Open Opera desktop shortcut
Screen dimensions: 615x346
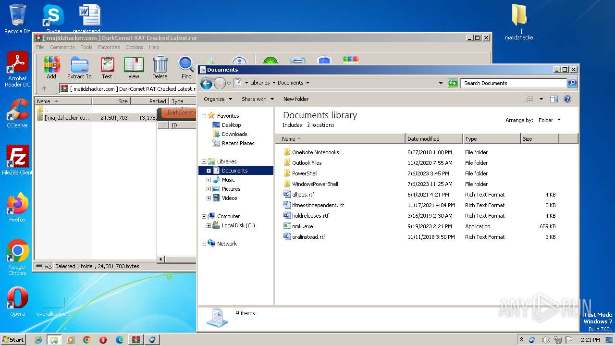point(17,301)
